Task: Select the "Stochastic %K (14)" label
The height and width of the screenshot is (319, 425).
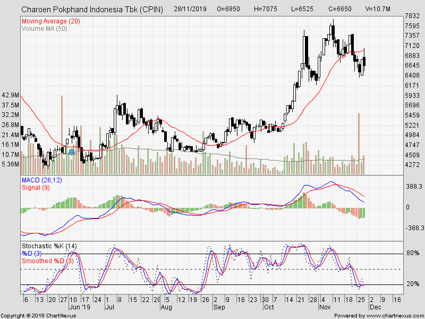Action: pos(49,246)
